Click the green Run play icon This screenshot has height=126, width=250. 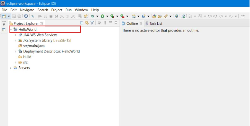(102, 16)
